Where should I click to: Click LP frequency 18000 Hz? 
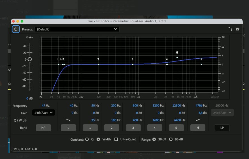click(x=222, y=105)
